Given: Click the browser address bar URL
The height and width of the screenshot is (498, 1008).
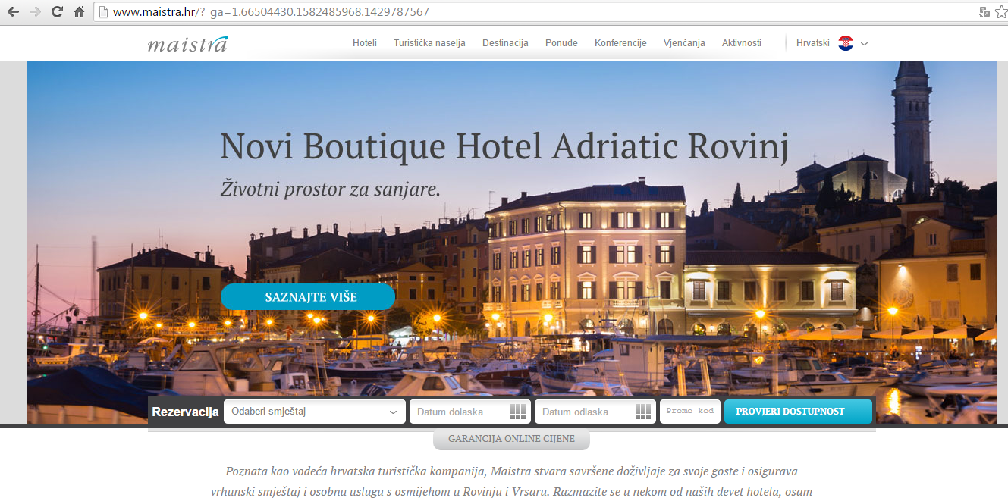Looking at the screenshot, I should tap(271, 12).
